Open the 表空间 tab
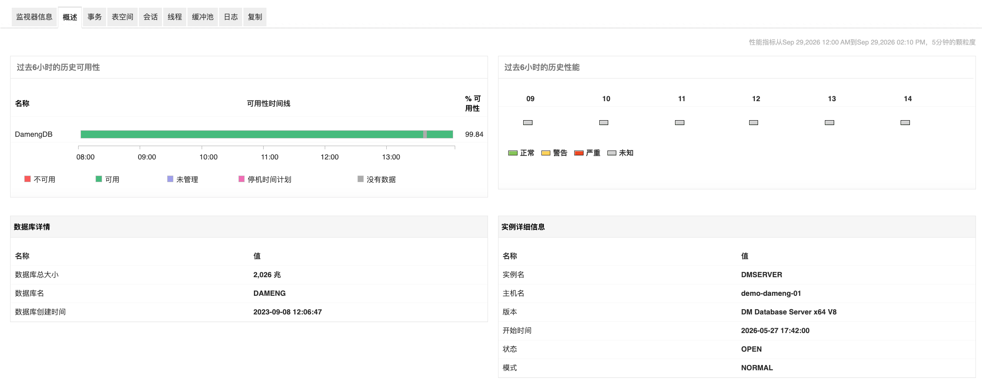 point(122,17)
